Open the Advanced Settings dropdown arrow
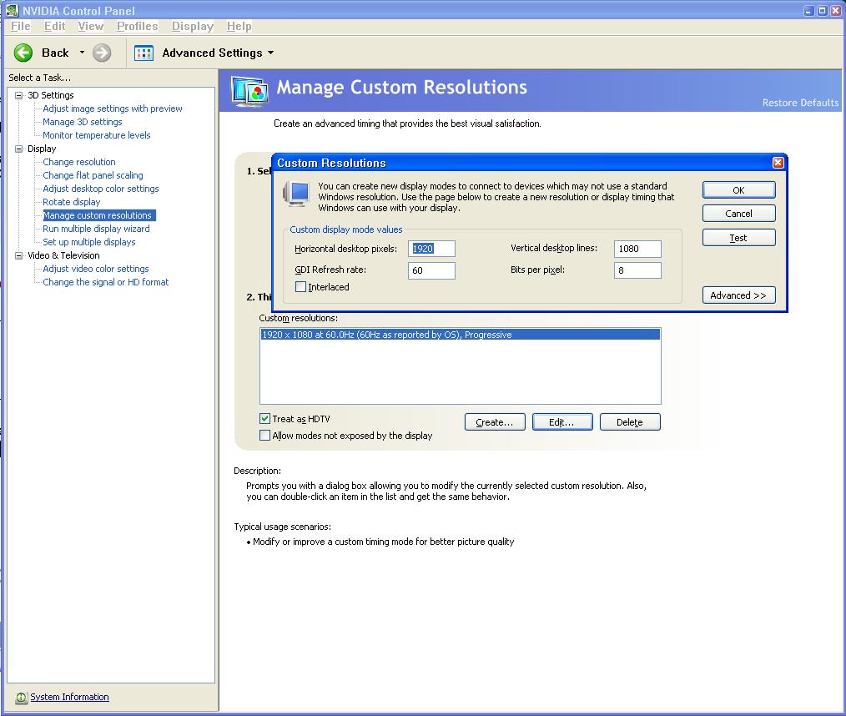The width and height of the screenshot is (846, 716). point(271,53)
